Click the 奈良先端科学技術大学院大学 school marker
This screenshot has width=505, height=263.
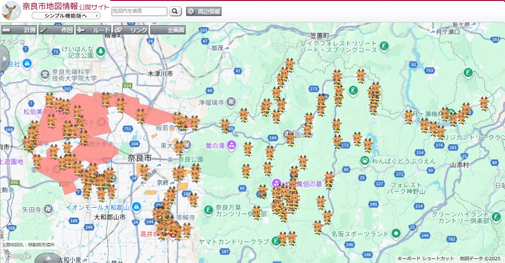45,75
